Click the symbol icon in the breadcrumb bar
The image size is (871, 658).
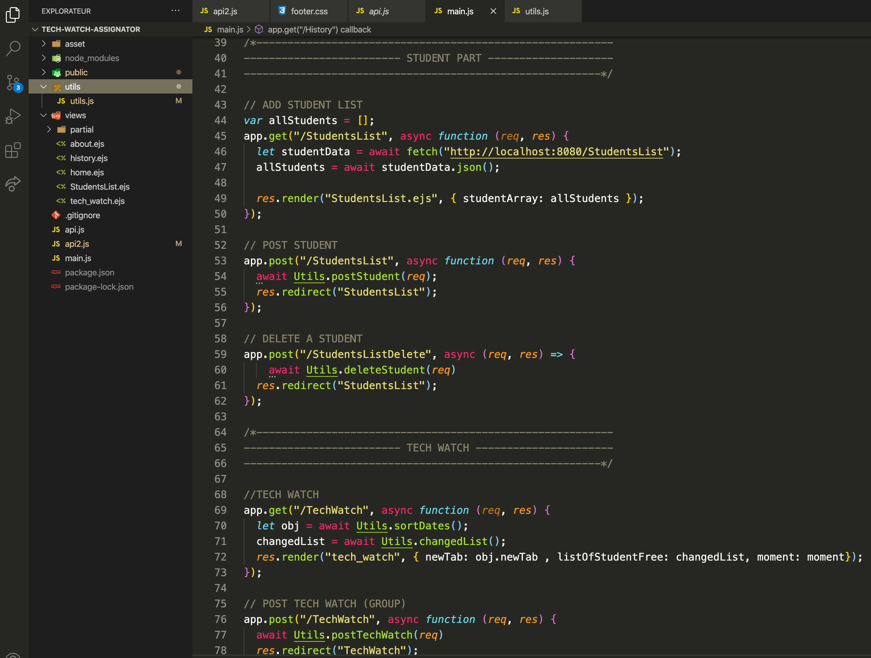tap(258, 29)
